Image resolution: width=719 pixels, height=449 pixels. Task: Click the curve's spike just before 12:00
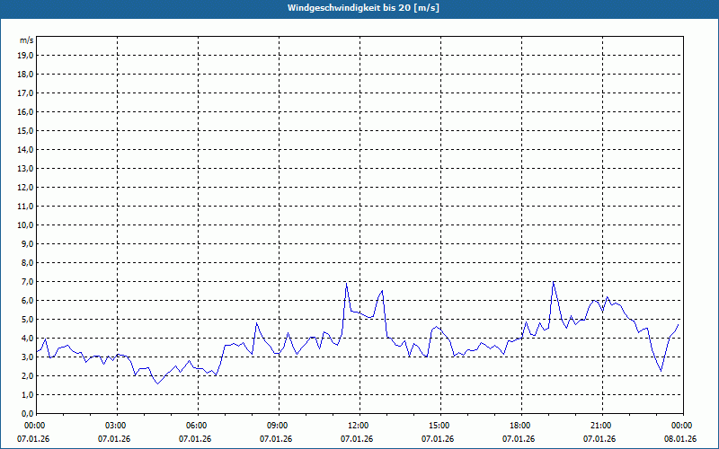click(x=347, y=284)
